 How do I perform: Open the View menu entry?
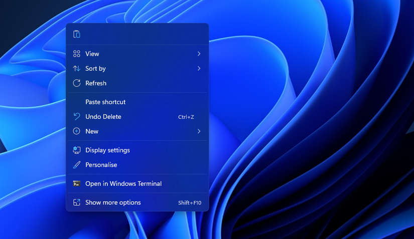137,54
